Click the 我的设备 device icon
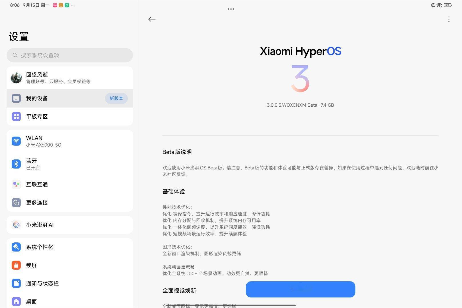Screen dimensions: 462x308 16,98
